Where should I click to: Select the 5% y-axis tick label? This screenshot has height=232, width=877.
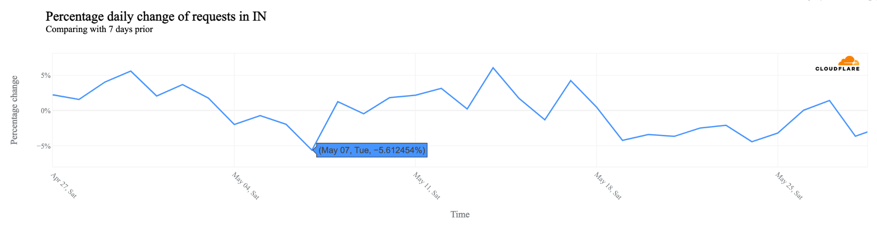[46, 76]
